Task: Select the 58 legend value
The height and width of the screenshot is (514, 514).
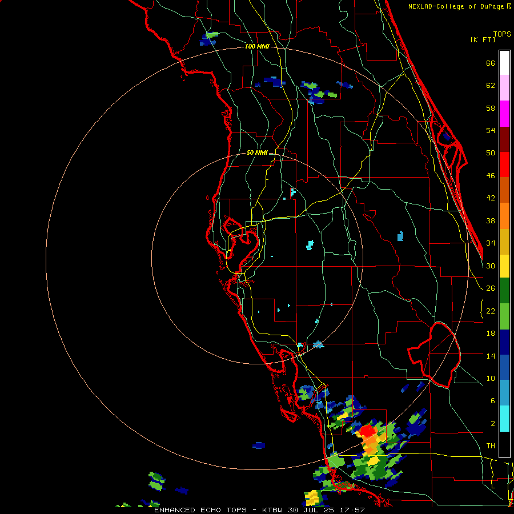Action: (491, 108)
